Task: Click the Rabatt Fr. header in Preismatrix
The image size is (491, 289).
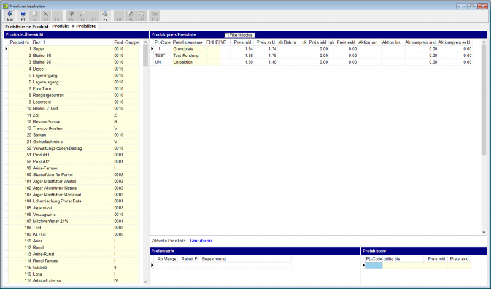Action: click(x=190, y=259)
